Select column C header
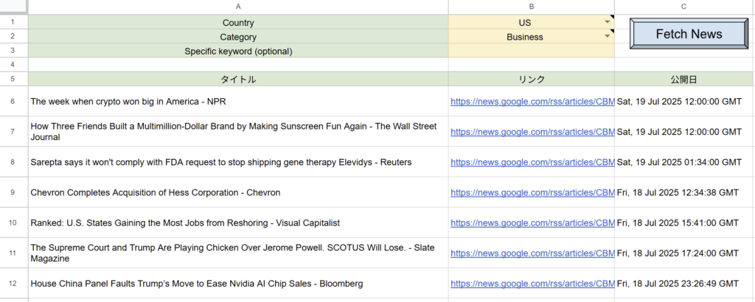Screen dimensions: 755x302 [x=684, y=7]
